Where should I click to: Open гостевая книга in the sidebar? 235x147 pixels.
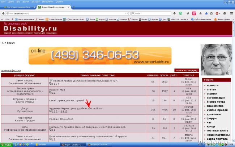coord(217,131)
